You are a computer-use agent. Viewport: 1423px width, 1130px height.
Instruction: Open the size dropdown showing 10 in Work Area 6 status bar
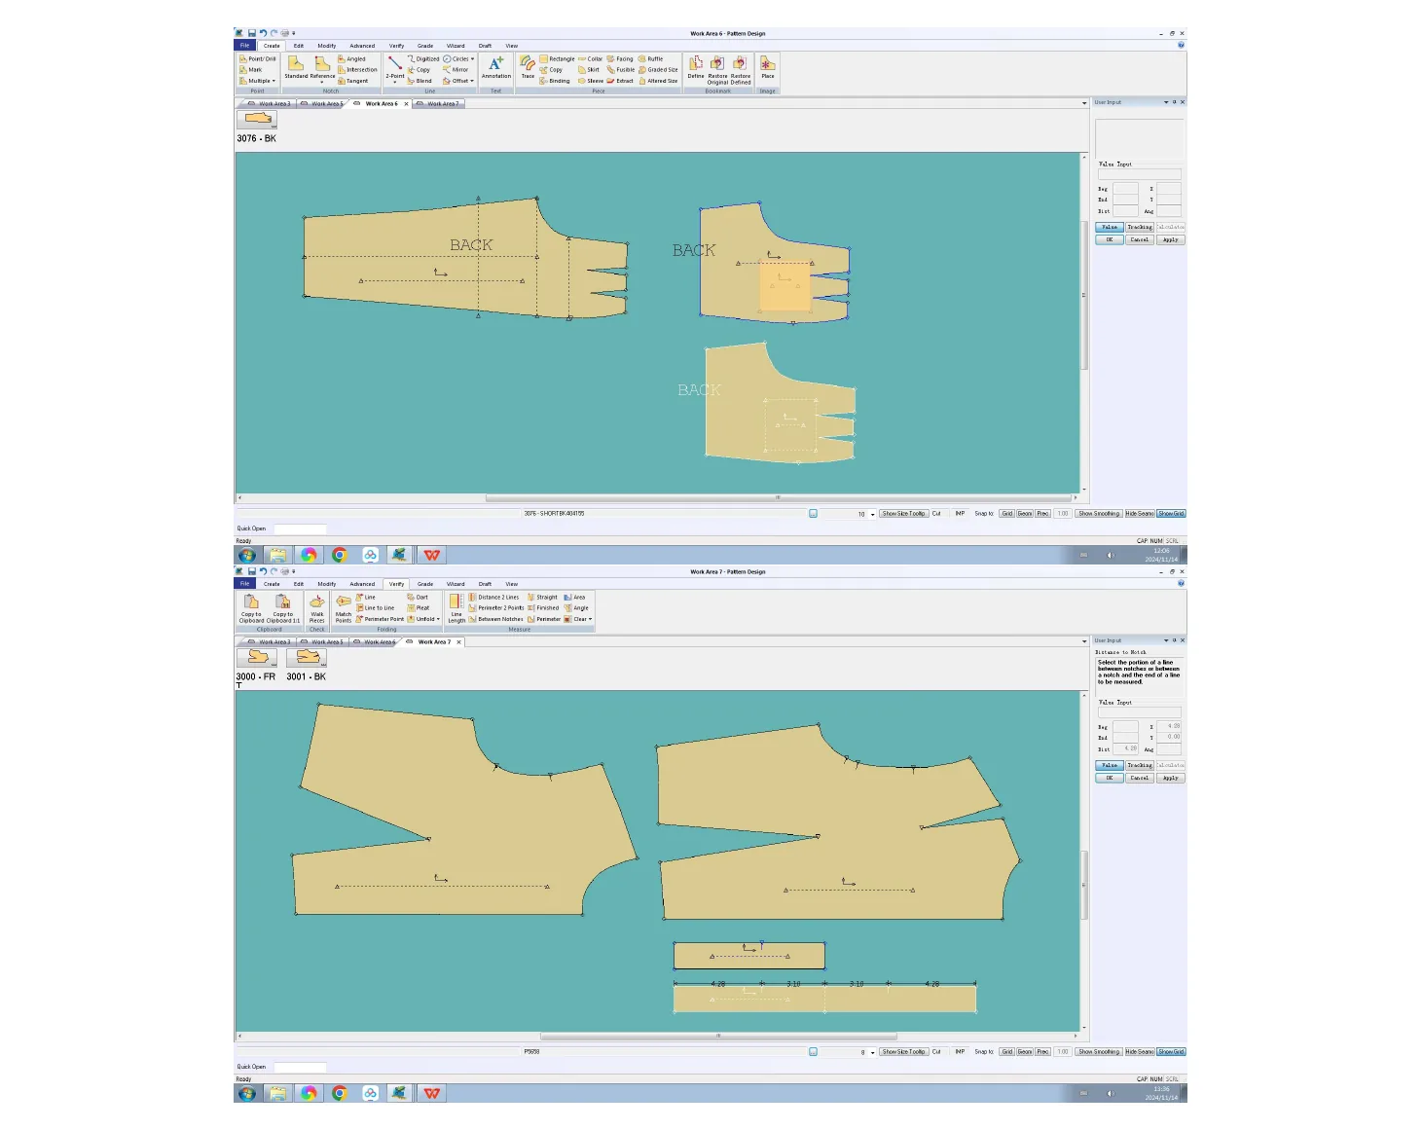(x=873, y=514)
